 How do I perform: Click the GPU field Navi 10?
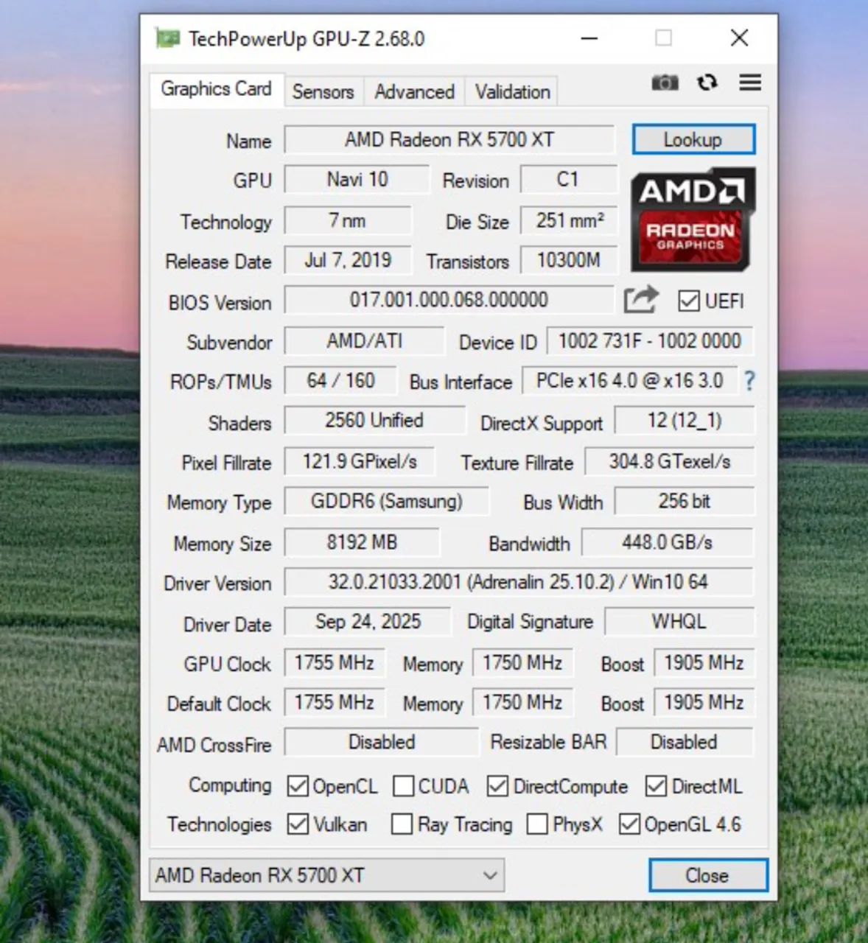357,179
